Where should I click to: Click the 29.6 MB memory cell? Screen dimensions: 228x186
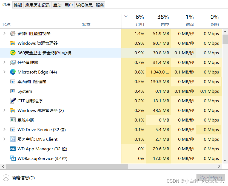(x=159, y=149)
